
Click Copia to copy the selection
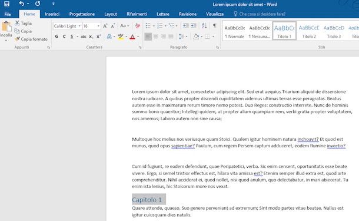click(23, 31)
